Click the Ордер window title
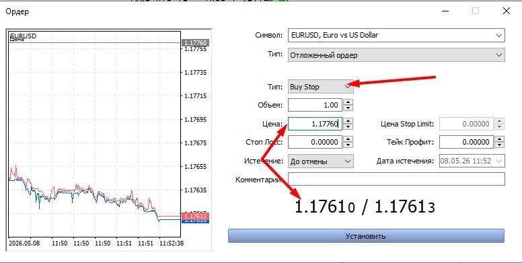522x263 pixels. pyautogui.click(x=17, y=11)
